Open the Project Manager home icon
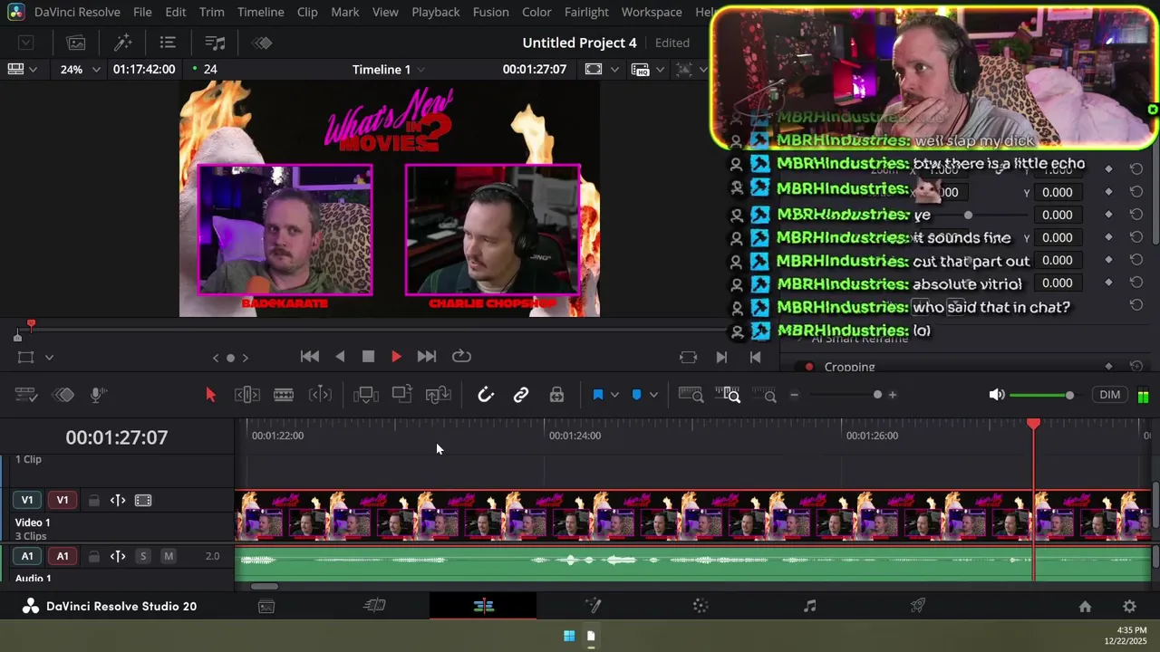 coord(1085,607)
